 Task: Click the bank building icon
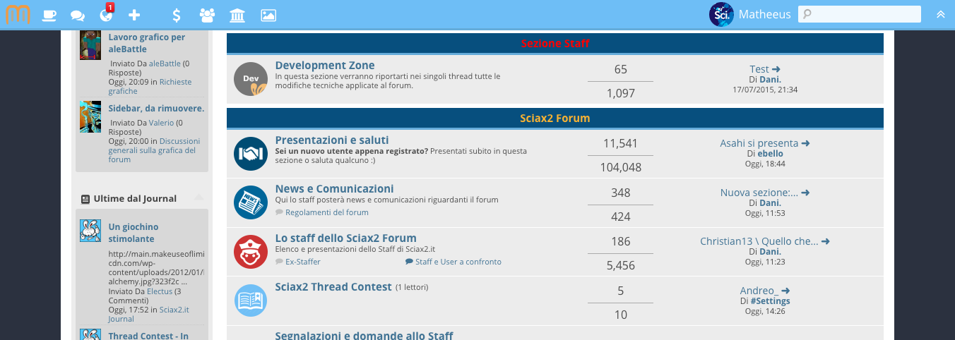[x=238, y=15]
